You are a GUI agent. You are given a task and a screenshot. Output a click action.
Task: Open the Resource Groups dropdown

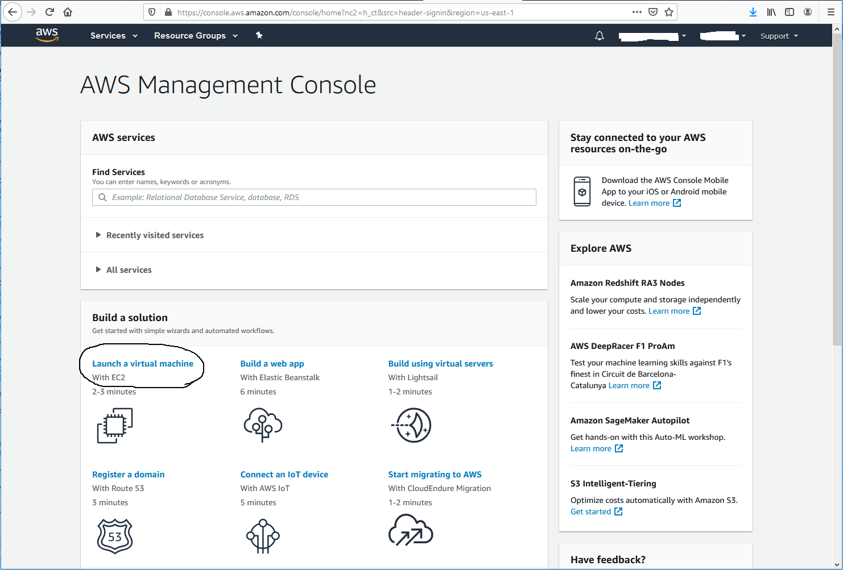click(196, 35)
